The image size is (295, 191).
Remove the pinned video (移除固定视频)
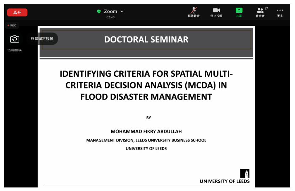click(x=42, y=39)
